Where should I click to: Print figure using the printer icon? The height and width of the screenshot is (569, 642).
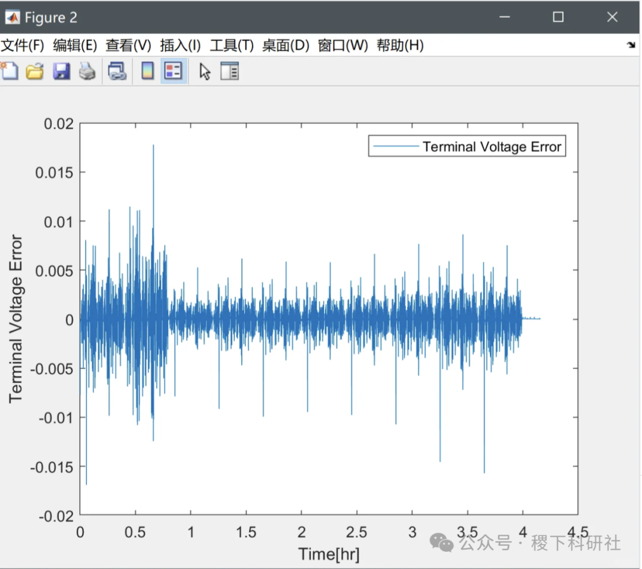pyautogui.click(x=87, y=71)
